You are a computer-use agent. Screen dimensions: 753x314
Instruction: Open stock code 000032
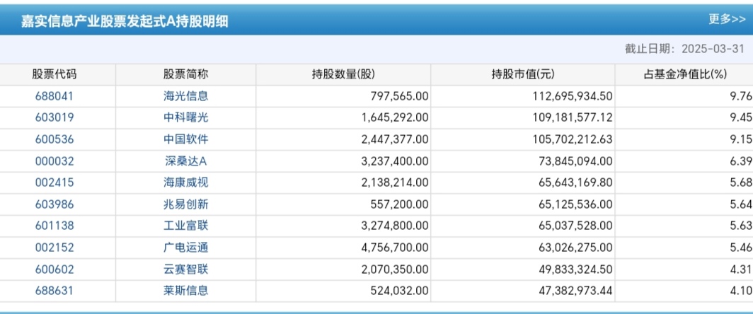tap(54, 161)
